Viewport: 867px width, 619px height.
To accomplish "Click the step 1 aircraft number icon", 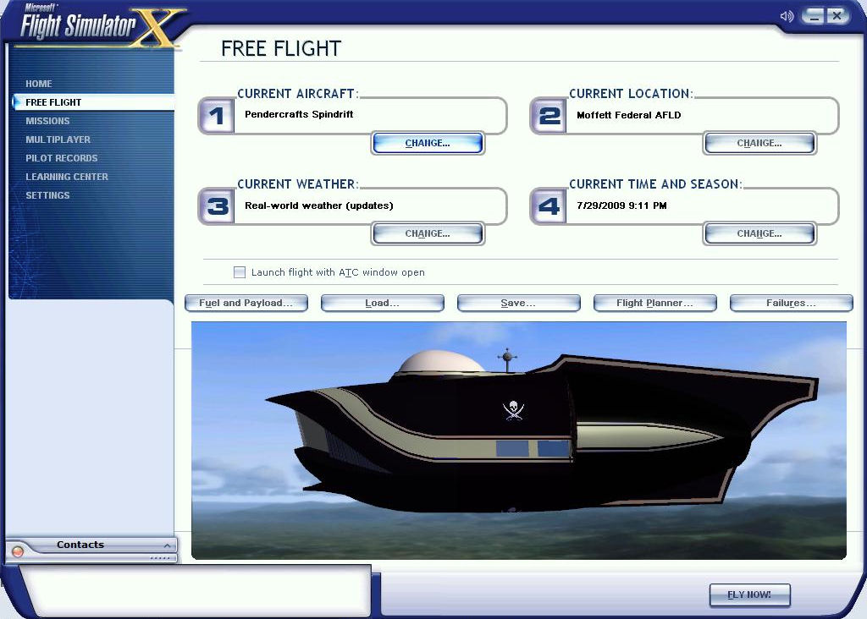I will (216, 115).
